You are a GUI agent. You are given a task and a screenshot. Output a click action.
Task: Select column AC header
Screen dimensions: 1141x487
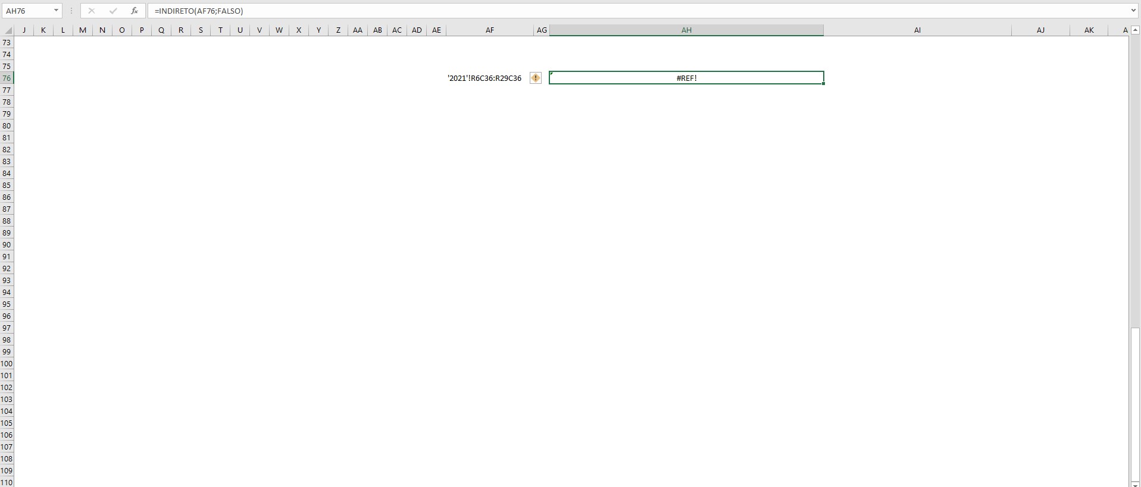397,30
